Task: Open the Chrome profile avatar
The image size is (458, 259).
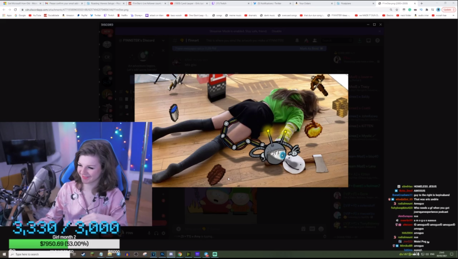Action: click(x=438, y=10)
